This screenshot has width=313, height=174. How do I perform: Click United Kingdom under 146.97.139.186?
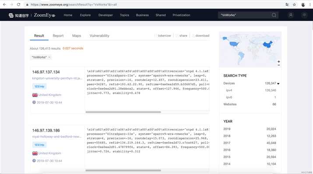50,153
